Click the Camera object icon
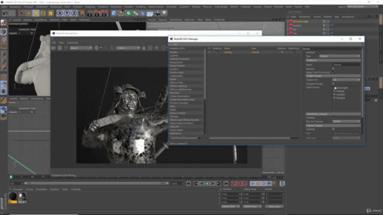The image size is (383, 215). (157, 13)
